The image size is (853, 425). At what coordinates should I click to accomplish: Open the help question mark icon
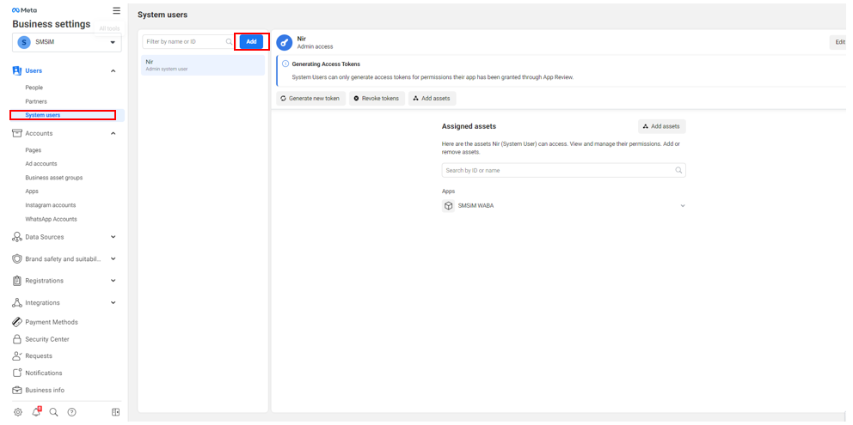(x=72, y=412)
